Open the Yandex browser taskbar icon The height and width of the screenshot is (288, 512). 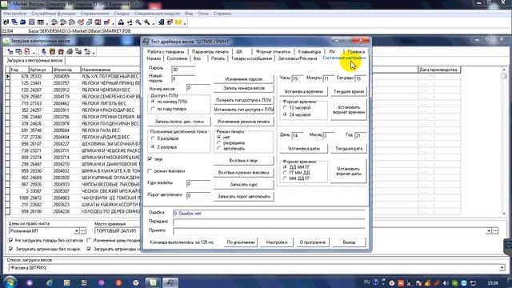(x=136, y=282)
